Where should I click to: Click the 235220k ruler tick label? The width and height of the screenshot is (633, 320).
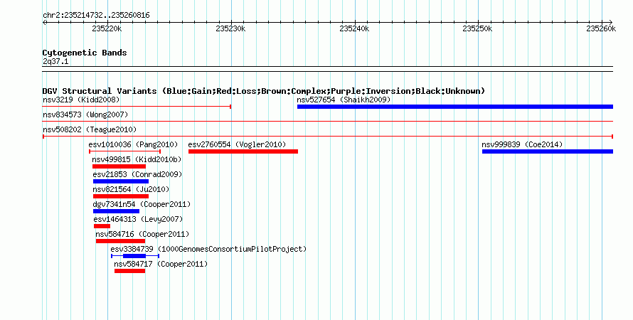coord(107,28)
